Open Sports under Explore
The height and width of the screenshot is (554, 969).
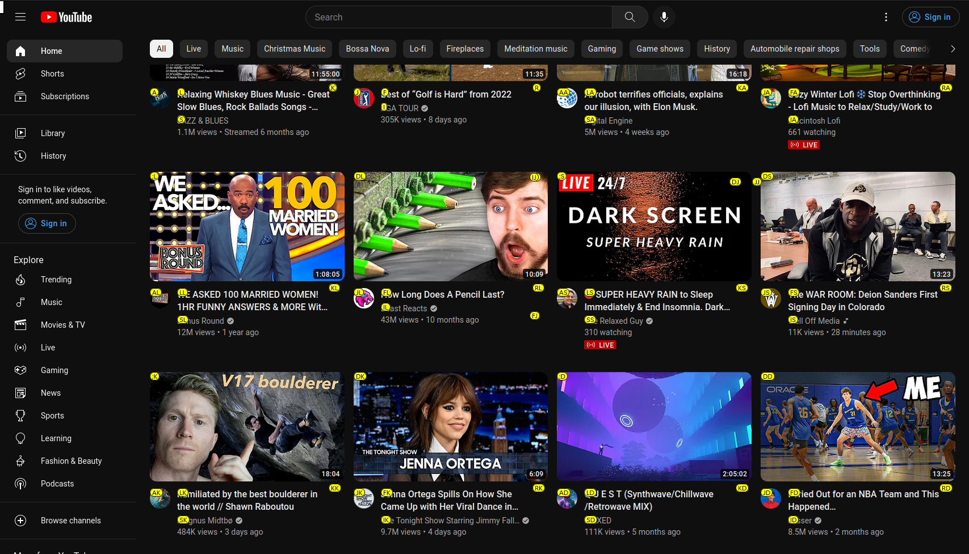[x=65, y=416]
